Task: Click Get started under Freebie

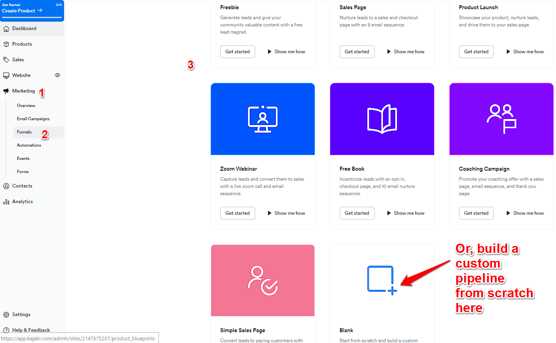Action: pyautogui.click(x=238, y=51)
